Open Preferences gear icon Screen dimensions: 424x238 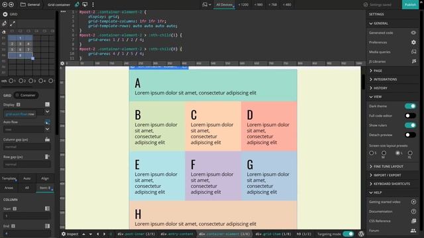[413, 42]
